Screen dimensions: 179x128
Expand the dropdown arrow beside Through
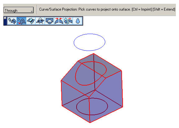point(32,12)
